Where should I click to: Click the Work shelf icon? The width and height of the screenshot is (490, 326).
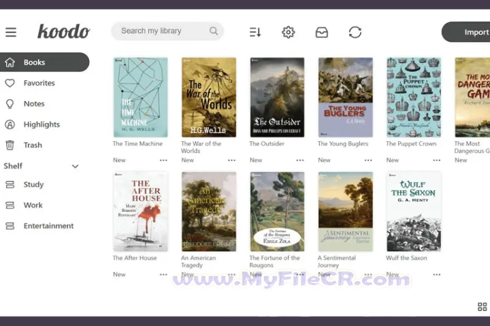[x=10, y=205]
